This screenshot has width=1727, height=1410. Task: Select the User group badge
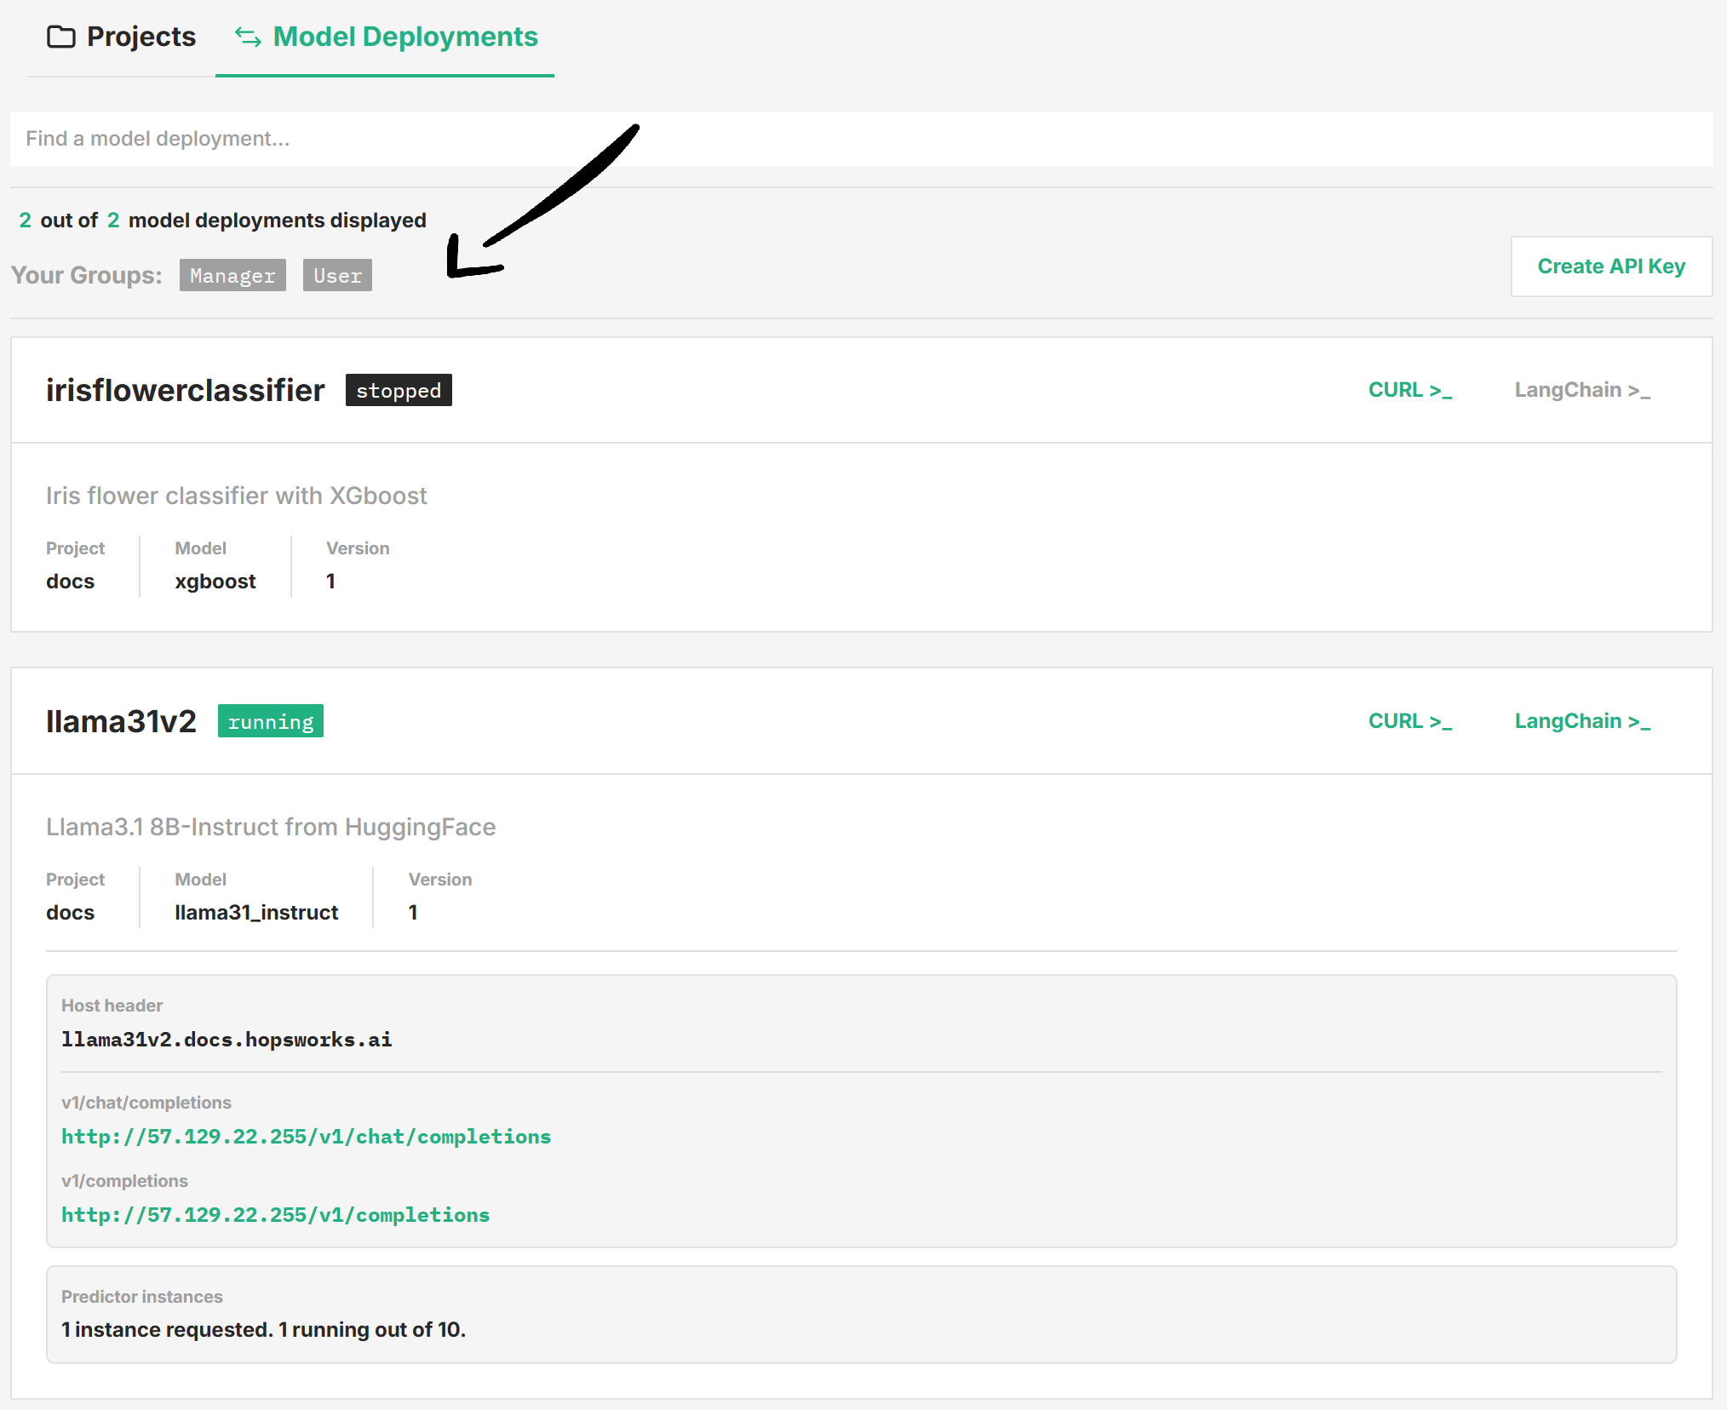337,276
